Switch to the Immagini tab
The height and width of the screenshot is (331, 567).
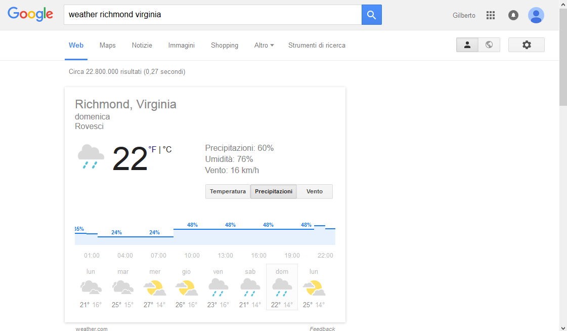(x=182, y=45)
